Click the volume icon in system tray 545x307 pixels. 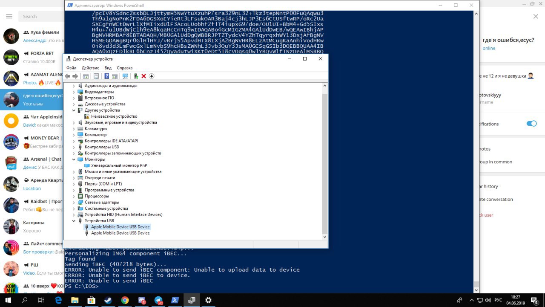click(x=488, y=300)
